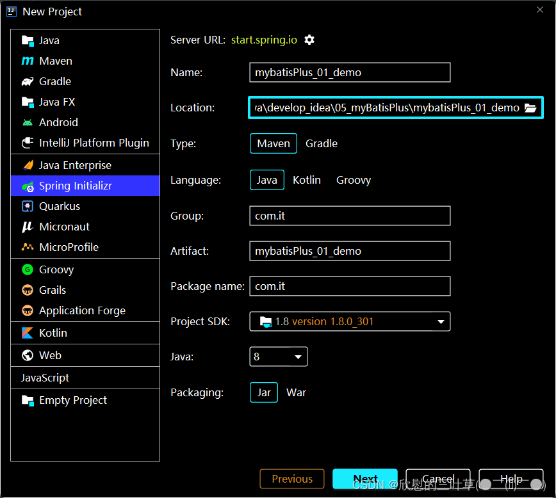Open Server URL settings gear
This screenshot has width=556, height=498.
click(x=309, y=40)
